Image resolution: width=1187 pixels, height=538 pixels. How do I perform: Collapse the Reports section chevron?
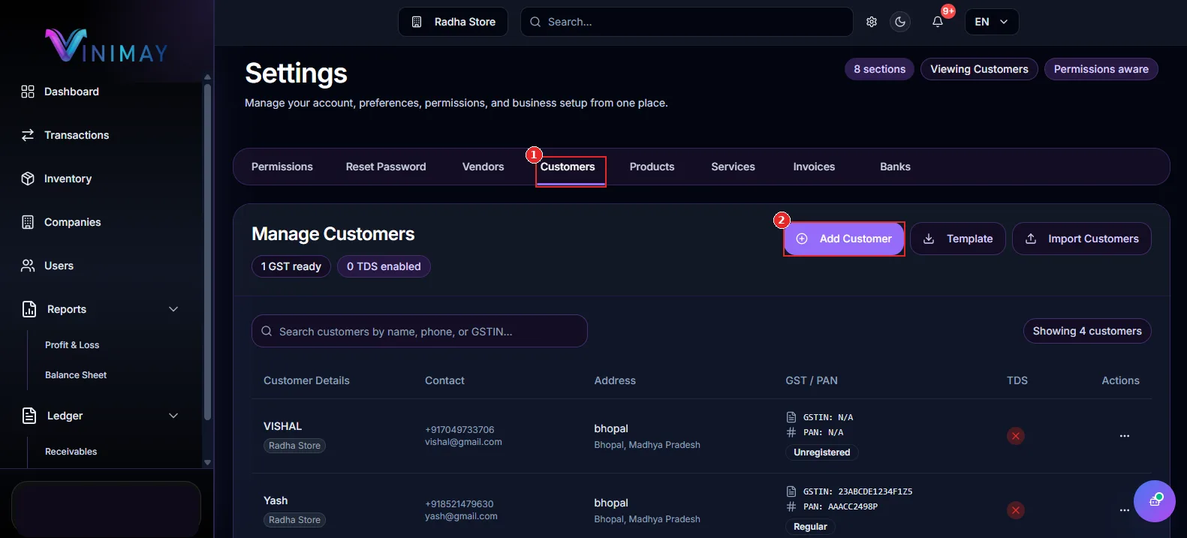tap(173, 309)
